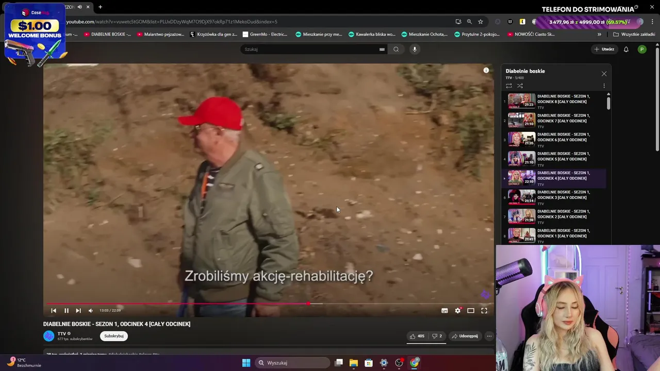The image size is (660, 371).
Task: Open the taskbar weather widget
Action: pos(24,362)
